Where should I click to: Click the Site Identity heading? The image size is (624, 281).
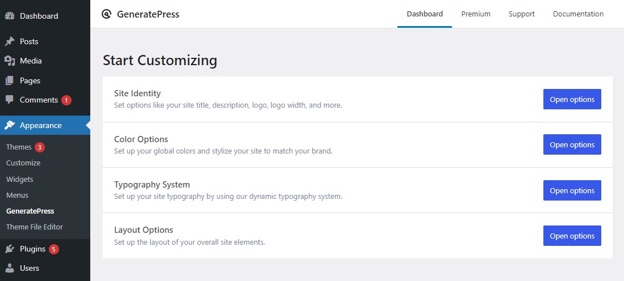[137, 93]
